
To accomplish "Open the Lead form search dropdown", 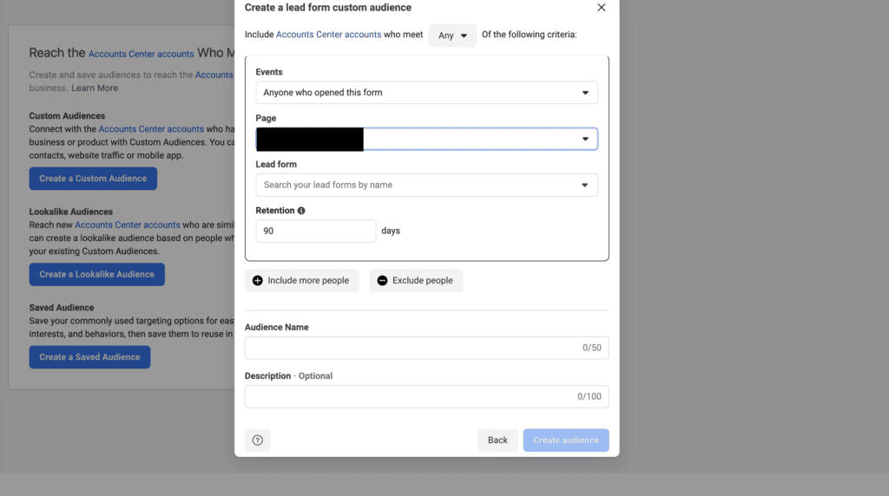I will coord(426,186).
